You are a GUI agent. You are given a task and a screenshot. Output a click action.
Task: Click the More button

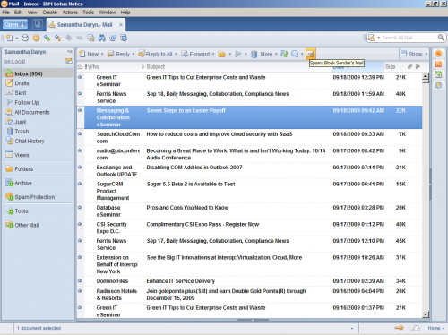pos(266,54)
